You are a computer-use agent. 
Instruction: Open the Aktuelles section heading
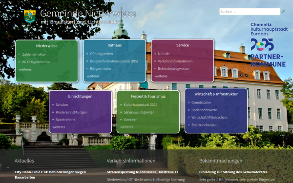coord(24,161)
